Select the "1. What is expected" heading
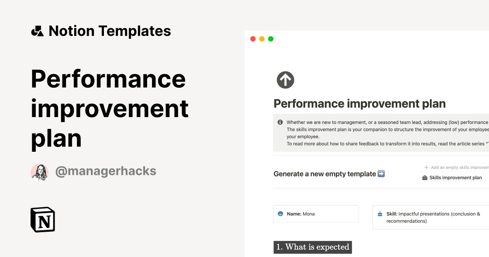 313,247
